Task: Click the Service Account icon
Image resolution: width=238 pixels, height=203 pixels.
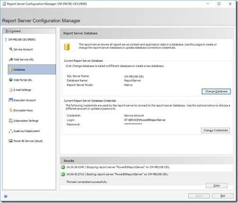Action: (x=11, y=49)
